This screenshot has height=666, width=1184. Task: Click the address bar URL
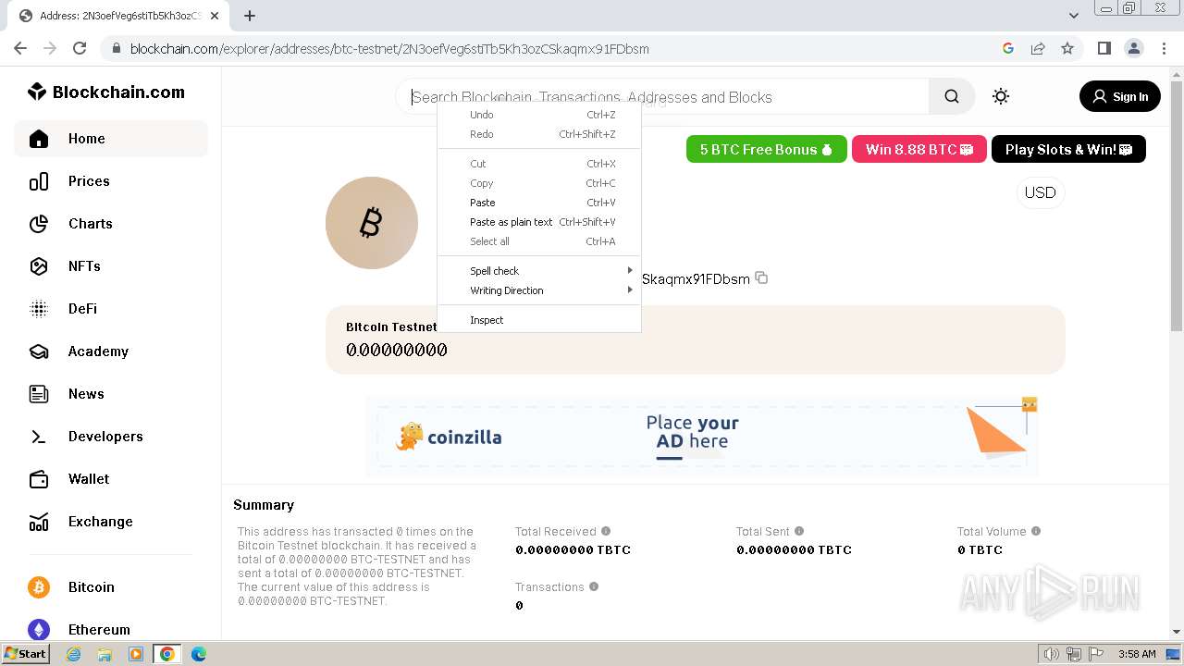pyautogui.click(x=388, y=48)
